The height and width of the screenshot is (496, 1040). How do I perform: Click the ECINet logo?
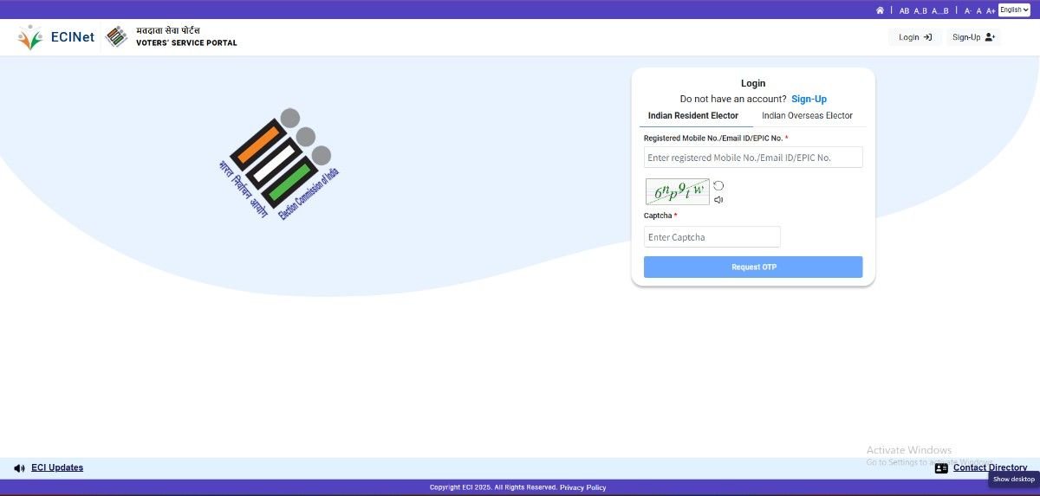click(55, 37)
